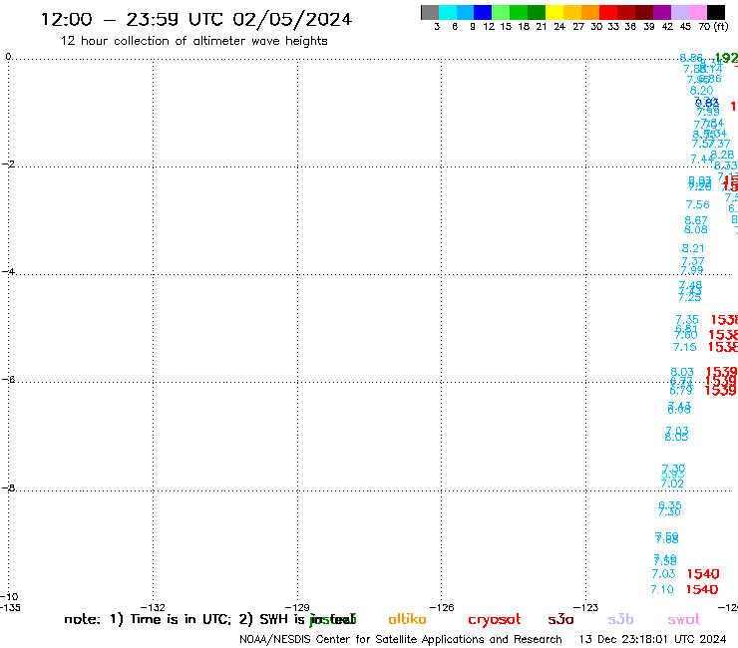This screenshot has height=648, width=738.
Task: Click the longitude axis label -132
Action: (153, 607)
